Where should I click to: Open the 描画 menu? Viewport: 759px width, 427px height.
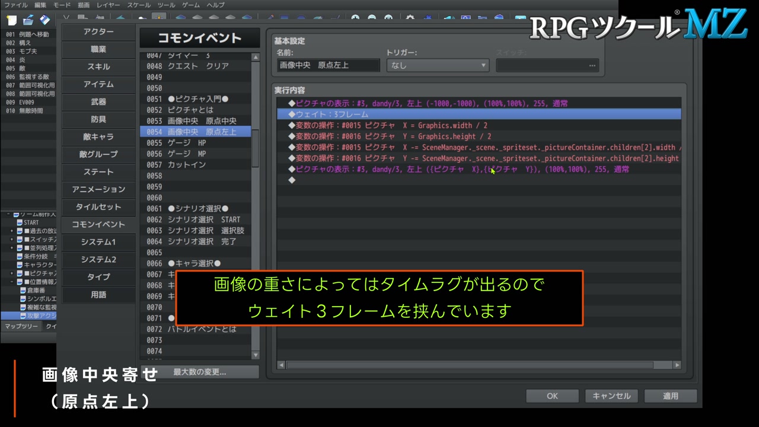click(84, 5)
